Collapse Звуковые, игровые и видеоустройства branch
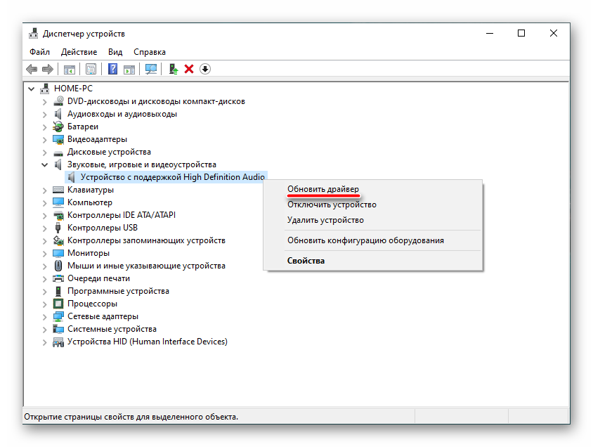Screen dimensions: 593x447 [x=45, y=165]
